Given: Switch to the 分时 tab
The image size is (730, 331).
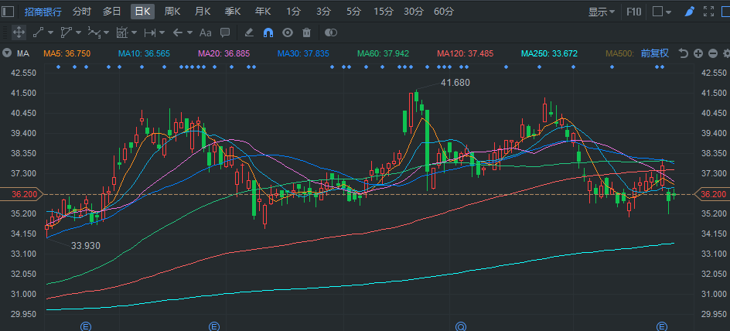Looking at the screenshot, I should (x=82, y=12).
